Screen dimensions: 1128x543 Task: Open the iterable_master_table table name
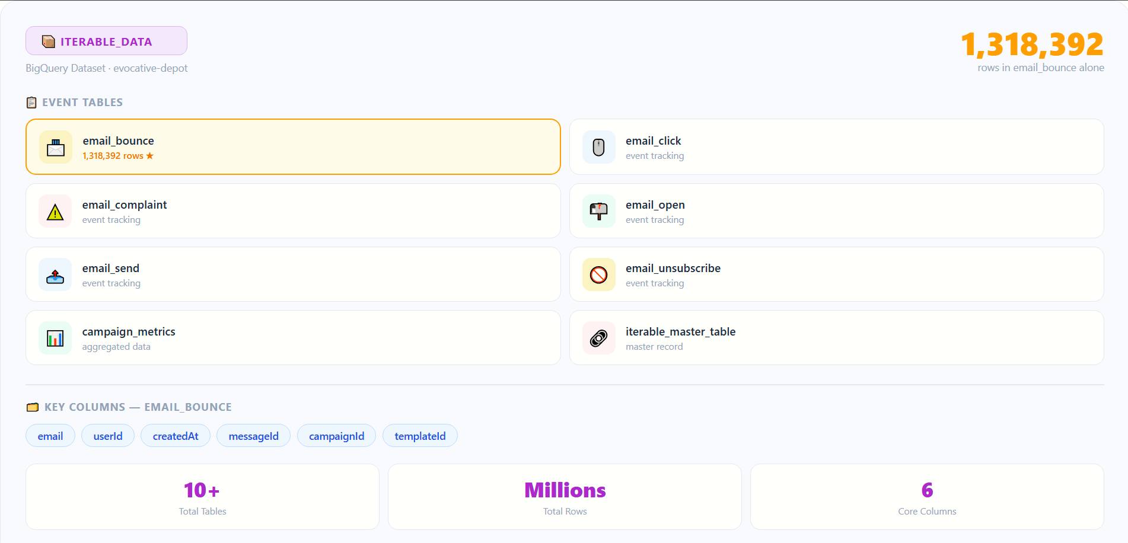(x=680, y=331)
